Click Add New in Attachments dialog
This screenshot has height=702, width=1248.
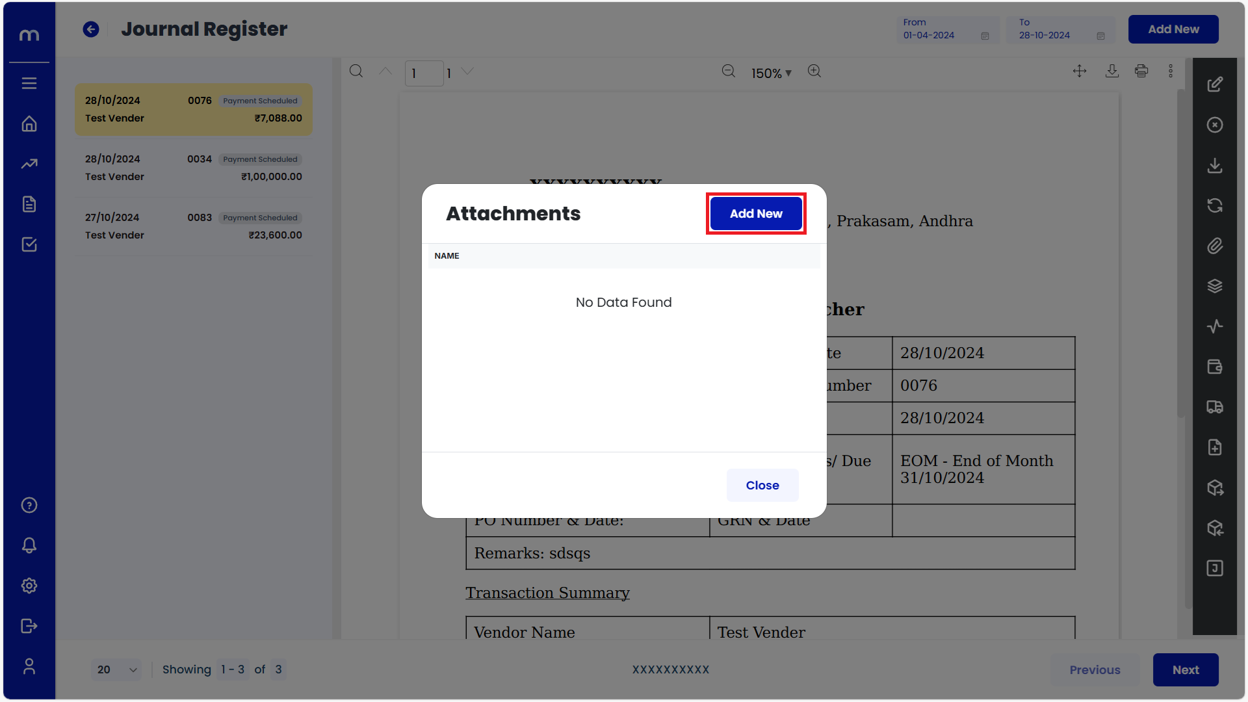tap(755, 214)
